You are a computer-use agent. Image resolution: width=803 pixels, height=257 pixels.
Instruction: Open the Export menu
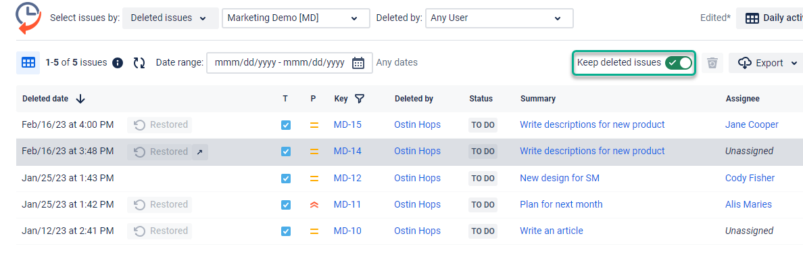766,63
